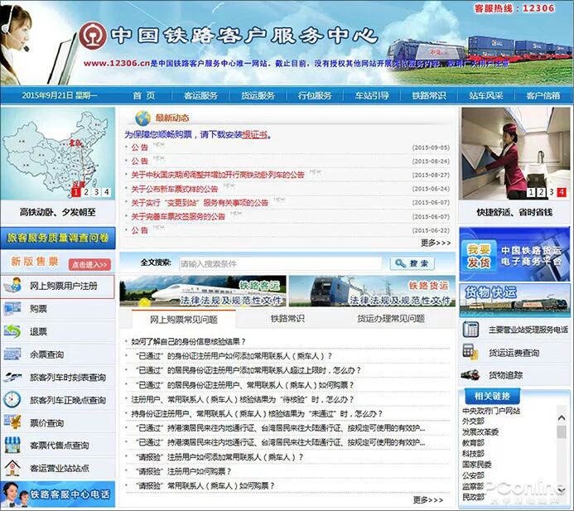
Task: Open the 客运服务 navigation menu item
Action: pos(200,95)
